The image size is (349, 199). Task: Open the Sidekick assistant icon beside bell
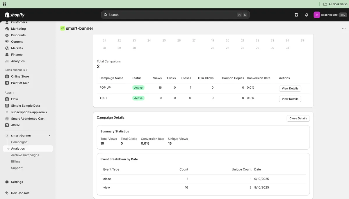point(296,15)
